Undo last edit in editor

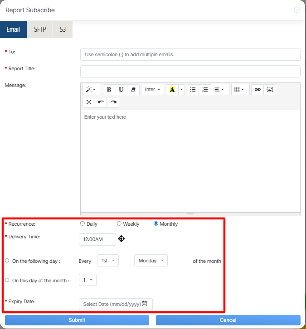pyautogui.click(x=101, y=102)
